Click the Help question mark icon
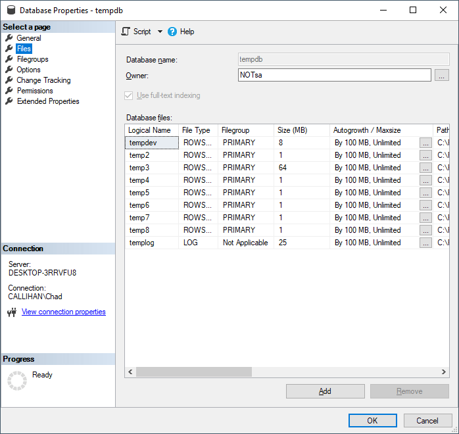Viewport: 459px width, 434px height. (x=172, y=32)
